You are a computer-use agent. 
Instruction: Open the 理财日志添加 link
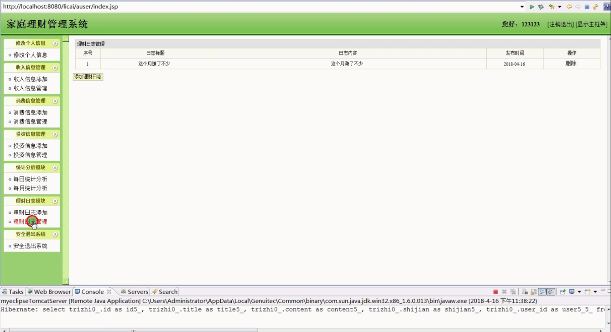(x=30, y=212)
